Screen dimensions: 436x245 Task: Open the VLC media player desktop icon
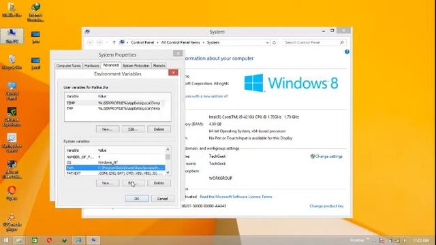(12, 223)
